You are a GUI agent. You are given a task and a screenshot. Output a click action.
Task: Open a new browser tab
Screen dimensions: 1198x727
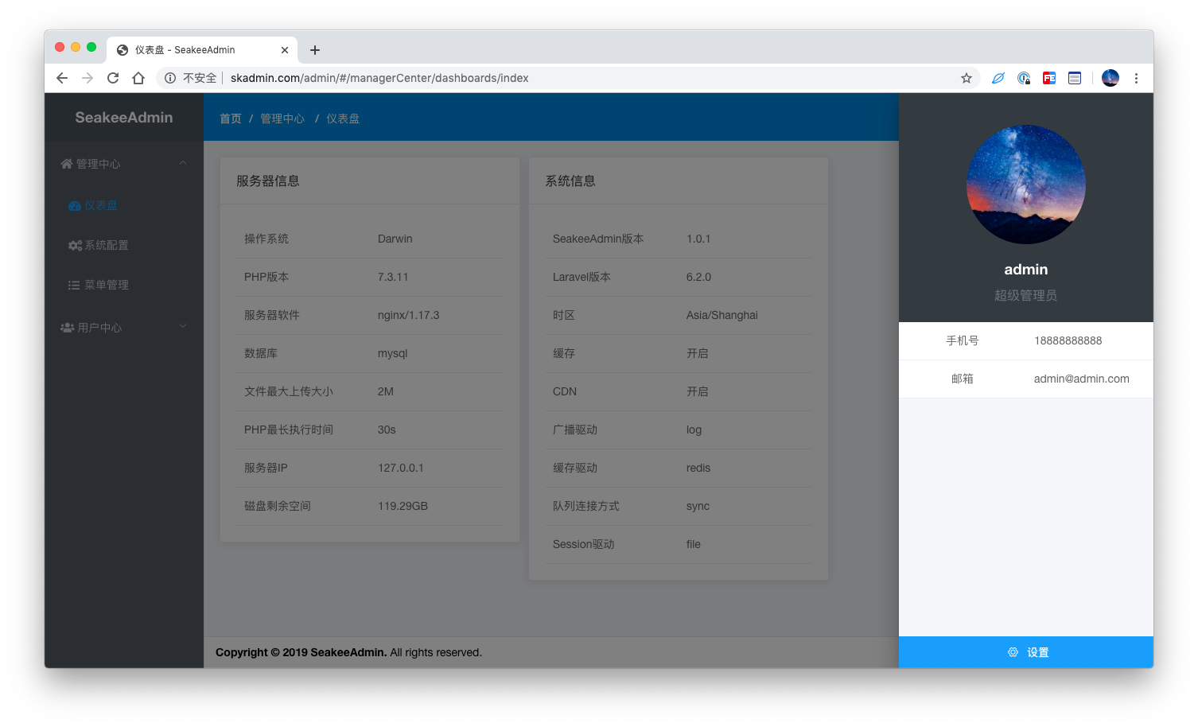pos(315,50)
